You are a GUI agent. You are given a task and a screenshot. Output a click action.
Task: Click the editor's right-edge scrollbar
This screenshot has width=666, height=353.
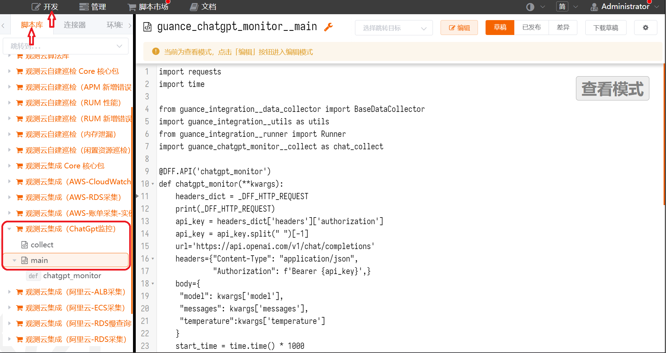(x=664, y=134)
